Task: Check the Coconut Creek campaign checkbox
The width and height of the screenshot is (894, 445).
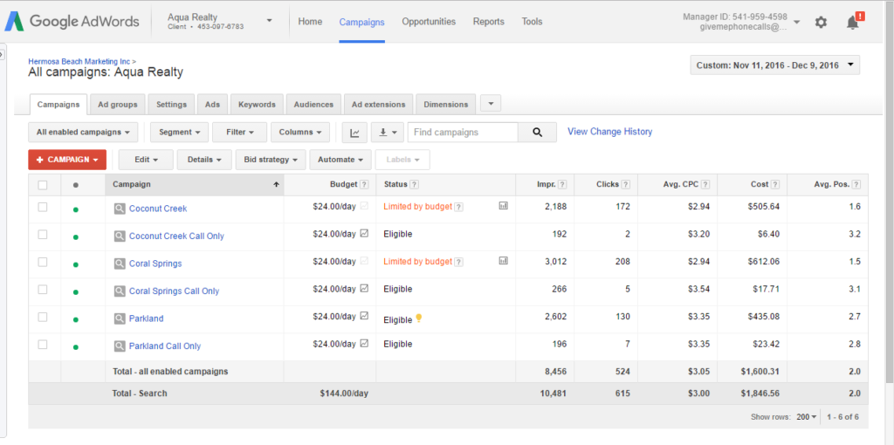Action: (x=43, y=208)
